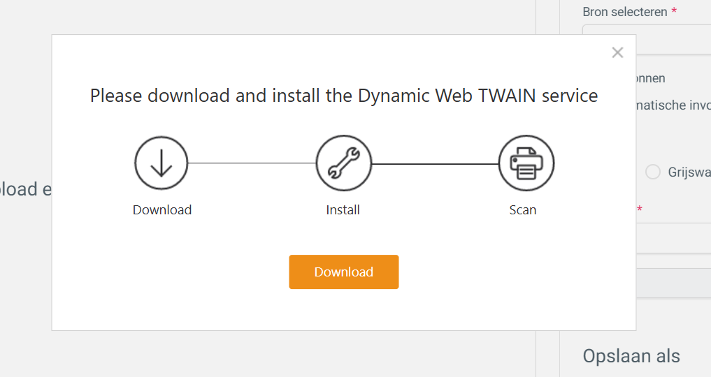
Task: Click the "Scan" step label
Action: coord(522,210)
